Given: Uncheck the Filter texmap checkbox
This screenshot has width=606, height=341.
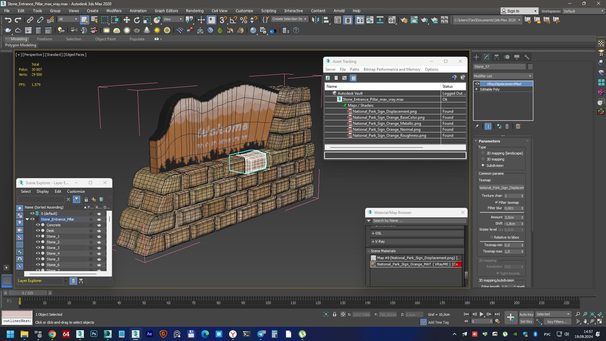Looking at the screenshot, I should point(496,202).
